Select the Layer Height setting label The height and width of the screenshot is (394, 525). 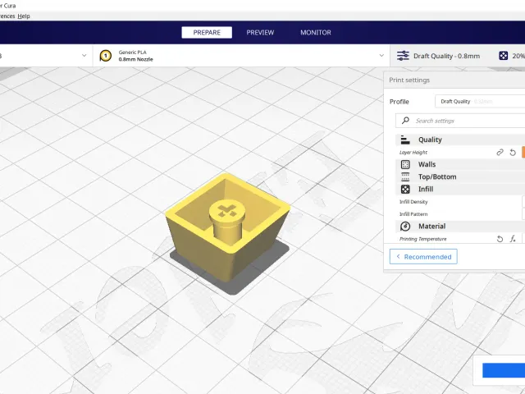point(413,153)
